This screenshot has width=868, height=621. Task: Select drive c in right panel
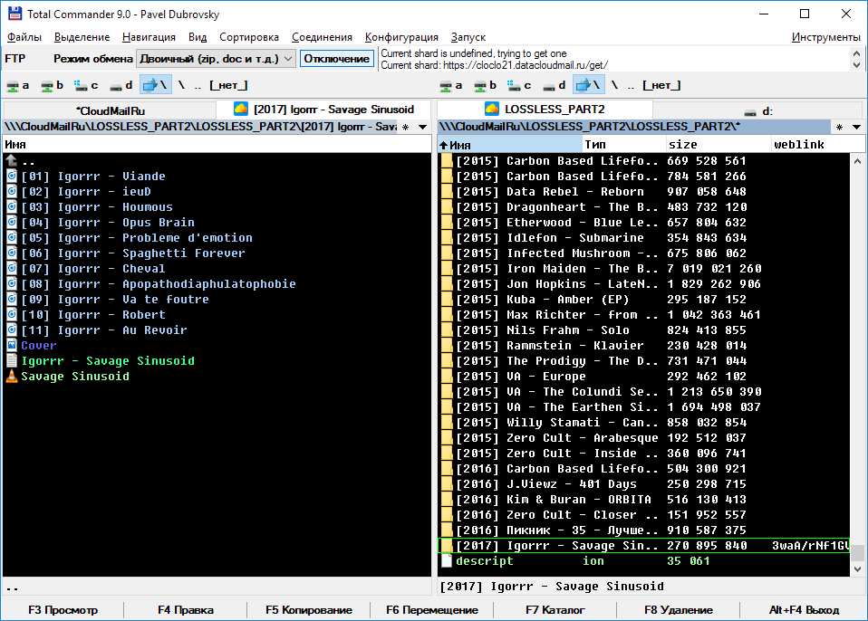519,85
